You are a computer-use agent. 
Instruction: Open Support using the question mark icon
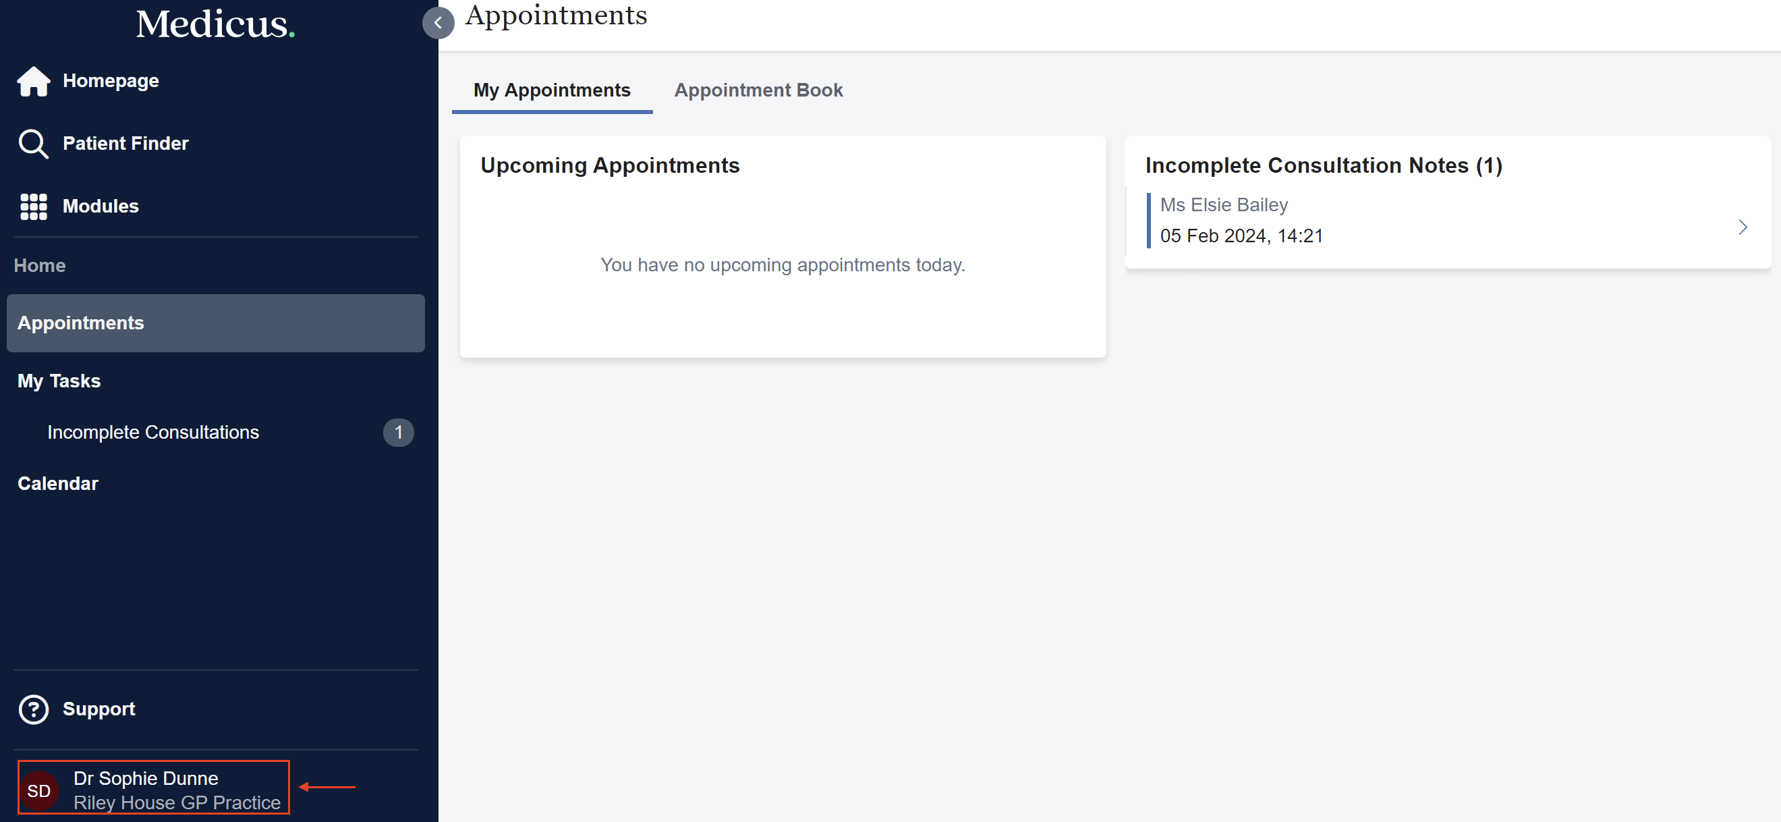(x=32, y=709)
